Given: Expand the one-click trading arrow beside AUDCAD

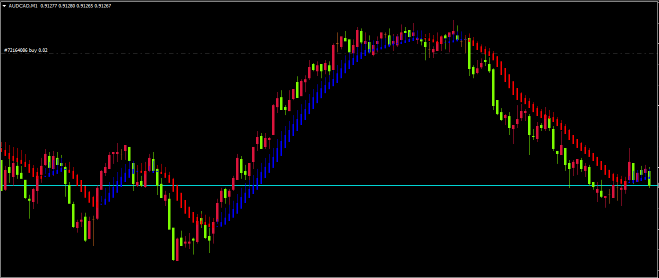Looking at the screenshot, I should pyautogui.click(x=4, y=5).
